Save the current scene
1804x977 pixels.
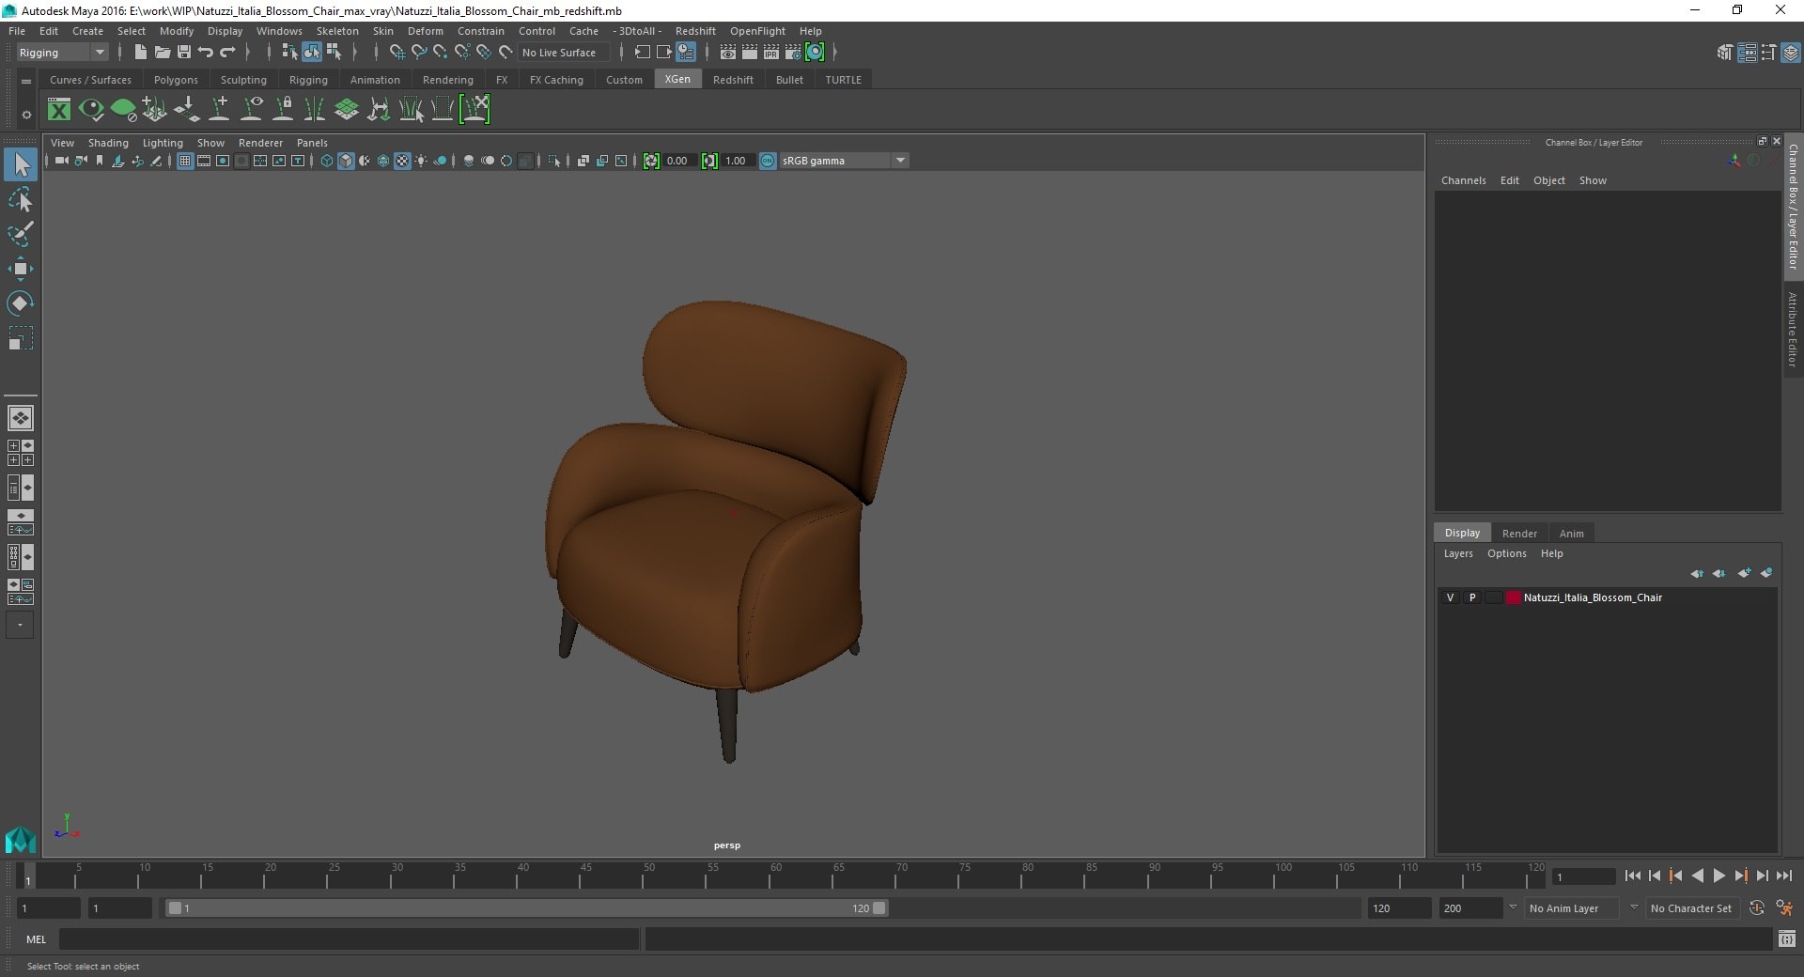184,53
